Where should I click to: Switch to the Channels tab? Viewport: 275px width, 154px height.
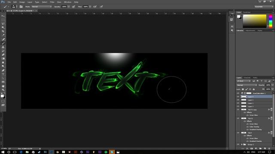click(247, 77)
